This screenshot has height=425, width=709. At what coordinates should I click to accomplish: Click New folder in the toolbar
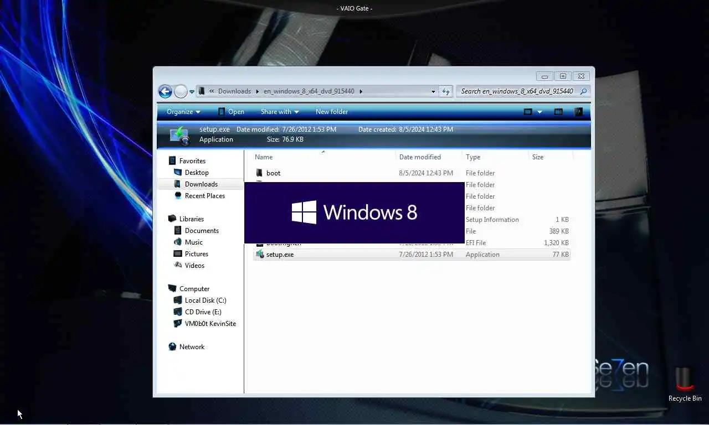click(x=332, y=112)
